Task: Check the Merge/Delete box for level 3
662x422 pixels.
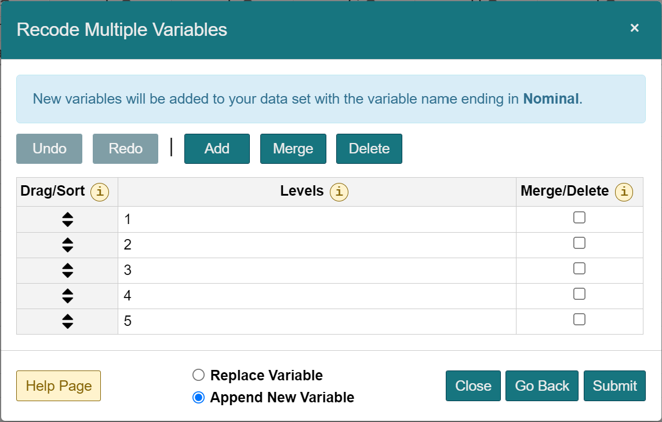Action: (579, 268)
